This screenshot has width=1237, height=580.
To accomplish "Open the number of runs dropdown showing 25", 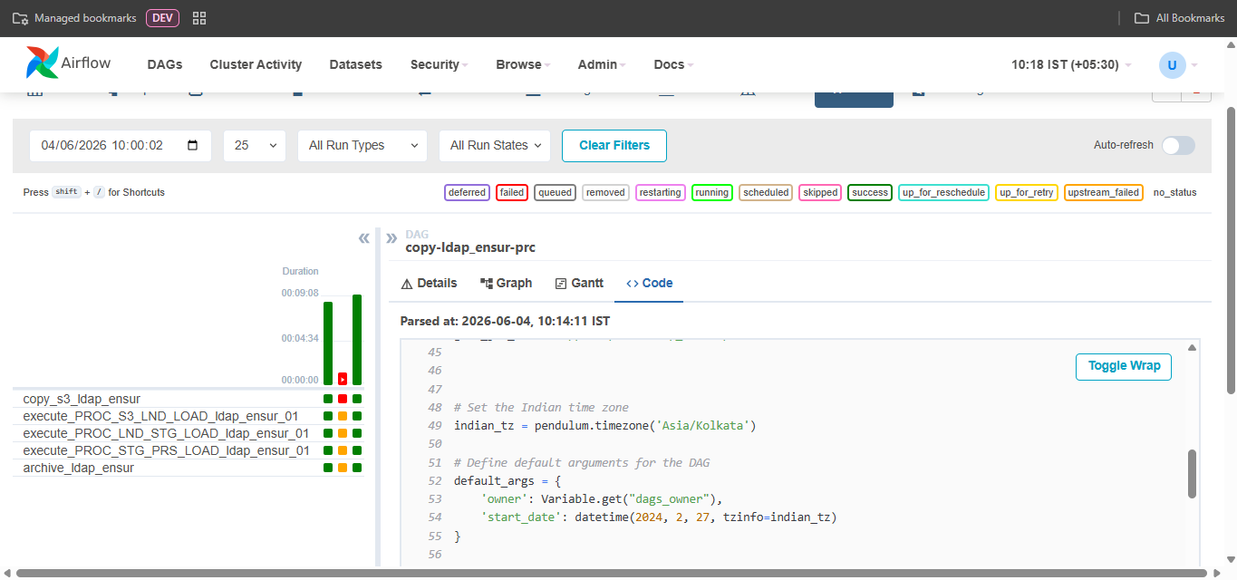I will click(255, 145).
